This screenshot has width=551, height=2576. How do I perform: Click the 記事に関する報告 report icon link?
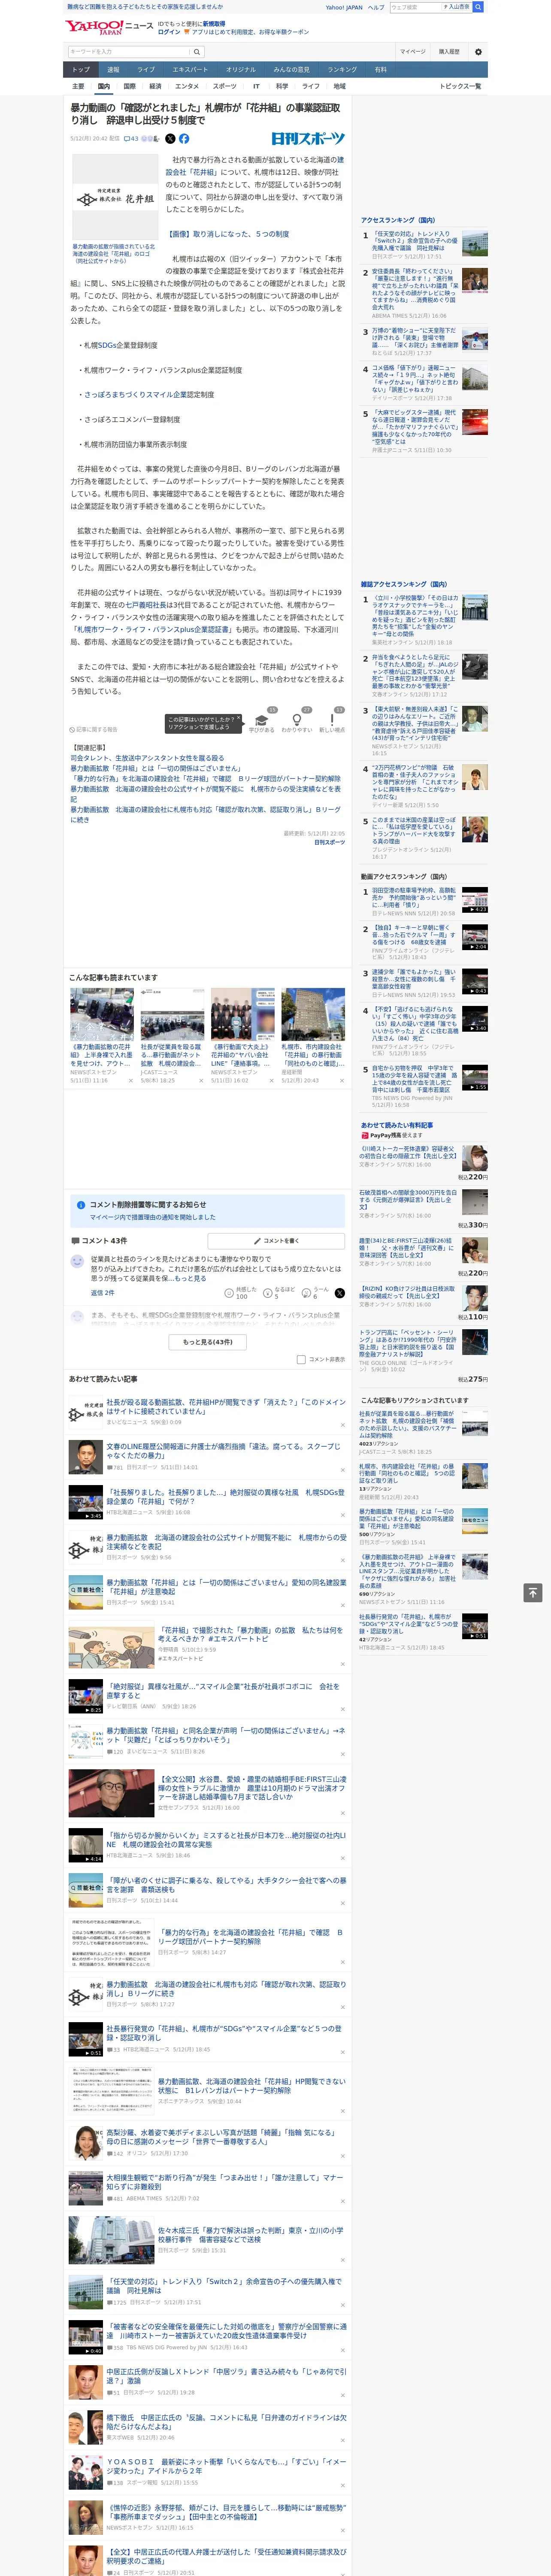(93, 729)
